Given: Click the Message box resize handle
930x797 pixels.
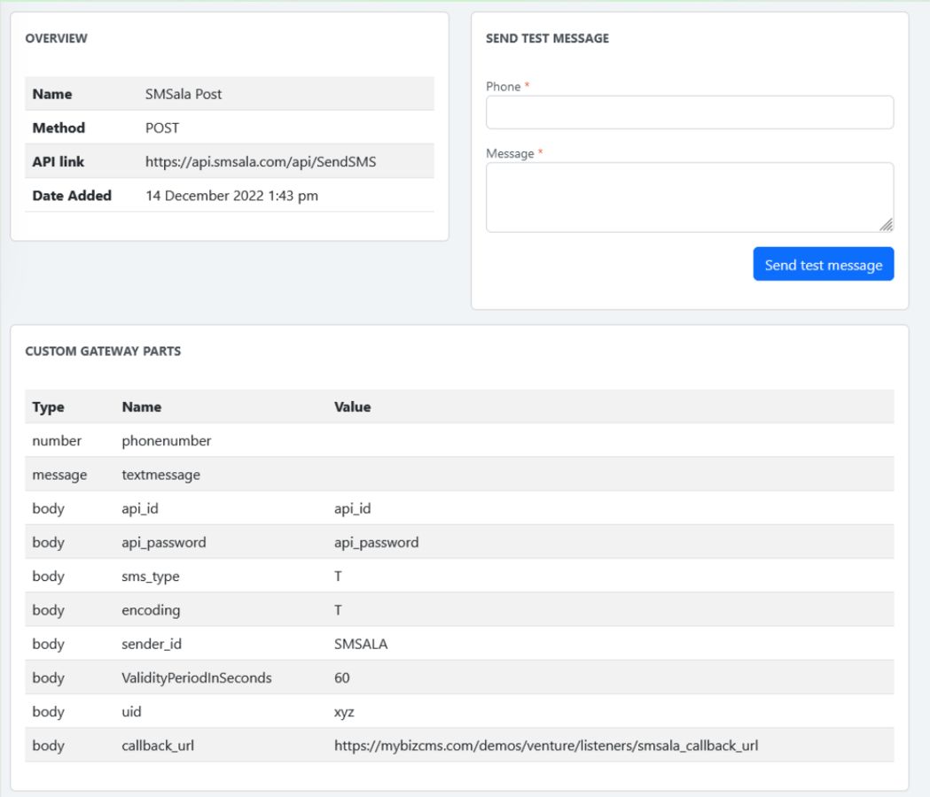Looking at the screenshot, I should point(887,225).
